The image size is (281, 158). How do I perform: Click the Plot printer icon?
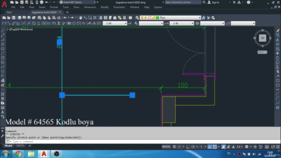19,18
